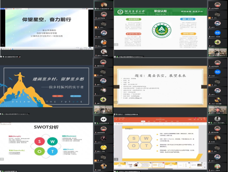Select the yellow cartoon avatar tile beside SWOT分析

(104, 148)
